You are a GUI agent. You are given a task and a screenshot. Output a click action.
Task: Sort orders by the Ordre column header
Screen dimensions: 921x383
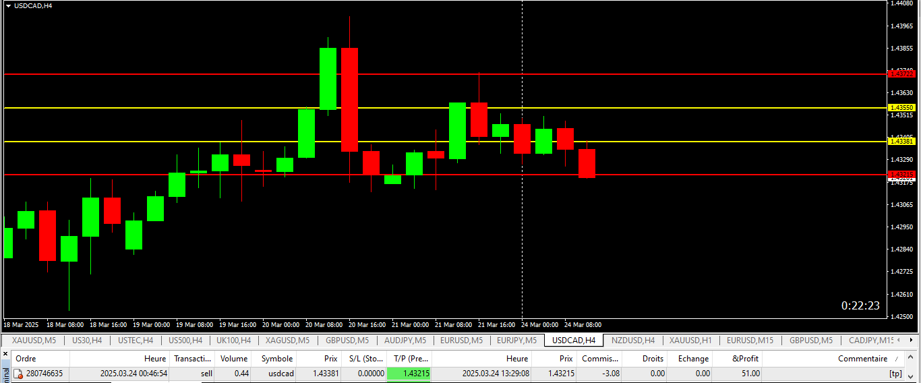40,359
